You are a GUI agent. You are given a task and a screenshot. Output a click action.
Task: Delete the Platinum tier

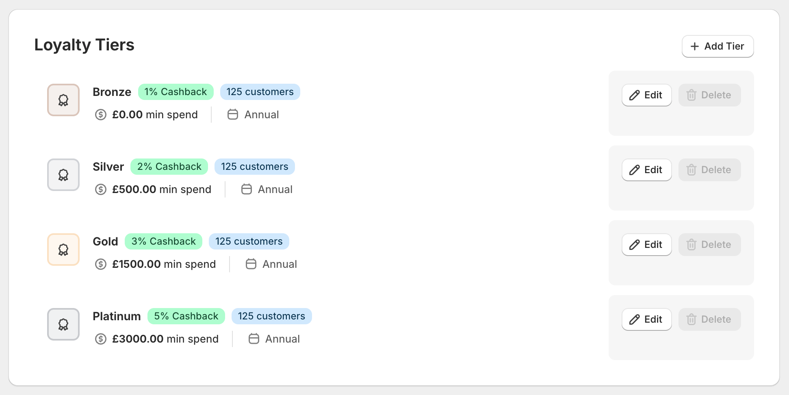click(709, 319)
